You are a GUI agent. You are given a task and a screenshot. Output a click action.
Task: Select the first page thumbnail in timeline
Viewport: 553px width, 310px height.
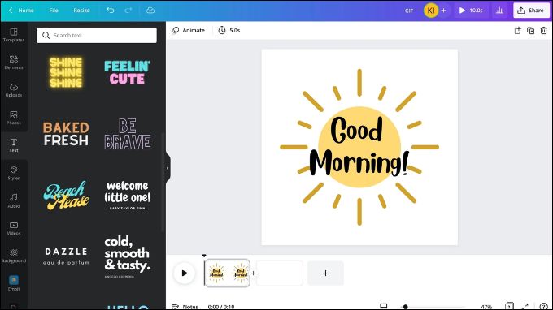pos(227,273)
